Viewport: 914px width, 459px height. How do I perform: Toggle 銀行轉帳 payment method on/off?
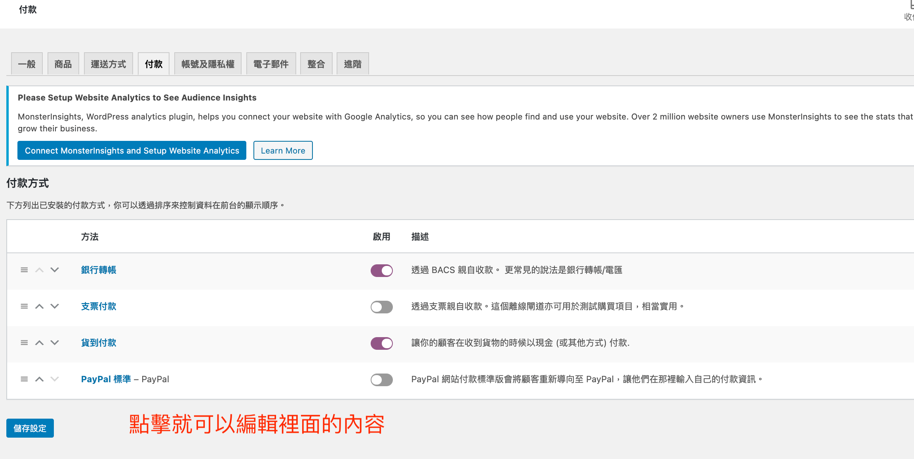tap(381, 269)
